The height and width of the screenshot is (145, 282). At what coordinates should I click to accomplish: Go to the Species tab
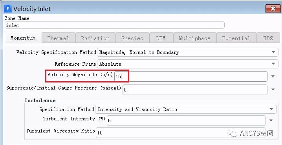click(x=132, y=38)
